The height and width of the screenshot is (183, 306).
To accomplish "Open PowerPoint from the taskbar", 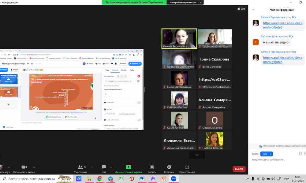I will point(163,178).
